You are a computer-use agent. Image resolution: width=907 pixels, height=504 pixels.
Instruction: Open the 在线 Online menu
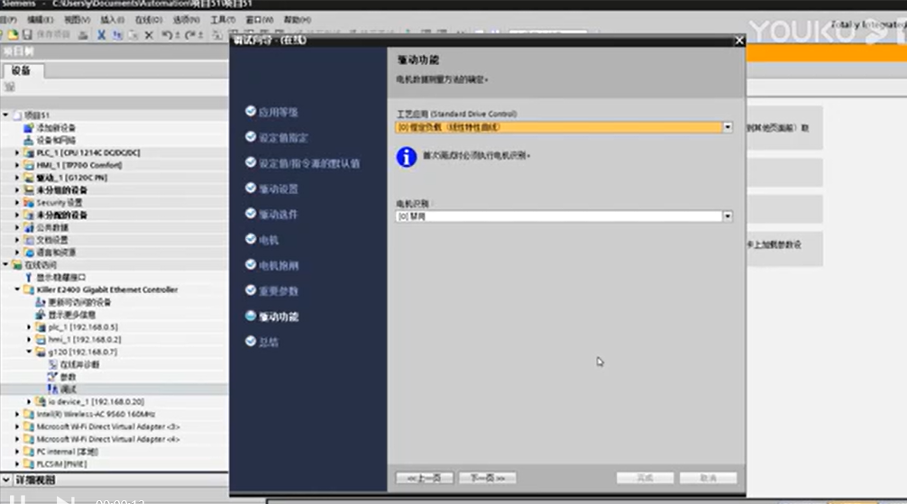point(149,20)
